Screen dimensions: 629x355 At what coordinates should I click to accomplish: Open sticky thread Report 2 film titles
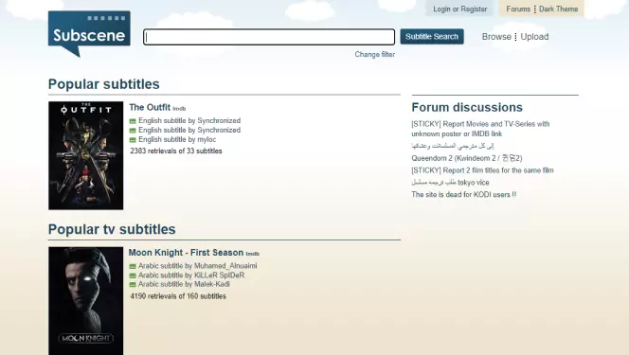(482, 170)
